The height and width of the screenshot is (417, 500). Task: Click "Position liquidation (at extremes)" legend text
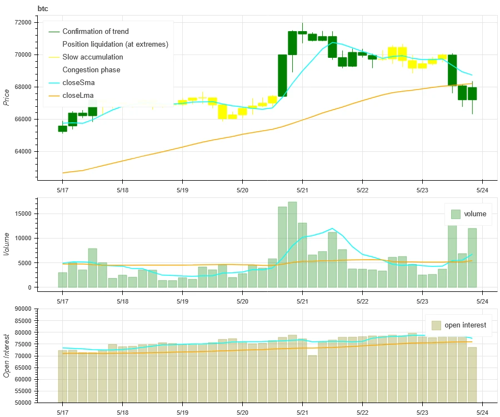click(115, 44)
